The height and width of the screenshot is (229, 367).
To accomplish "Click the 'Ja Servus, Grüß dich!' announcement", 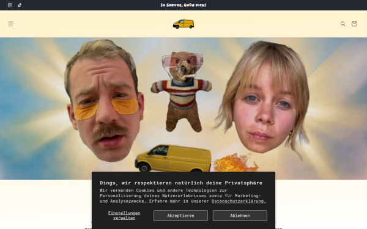I will (x=183, y=5).
